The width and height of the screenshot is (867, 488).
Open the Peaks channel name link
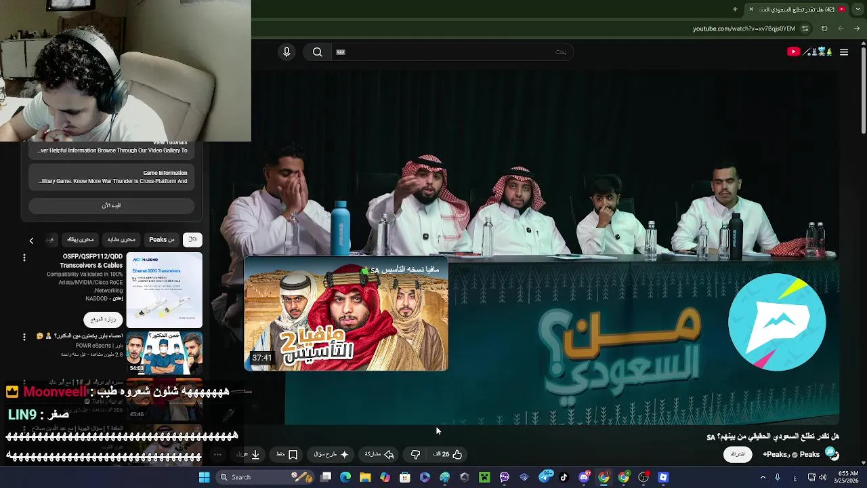[x=809, y=454]
